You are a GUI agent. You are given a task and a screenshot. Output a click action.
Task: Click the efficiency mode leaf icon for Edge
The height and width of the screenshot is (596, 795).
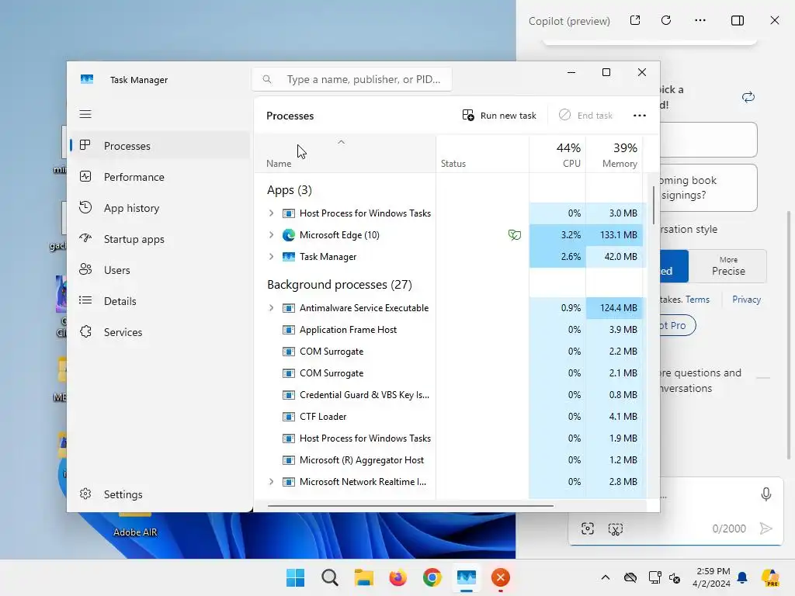click(x=514, y=234)
